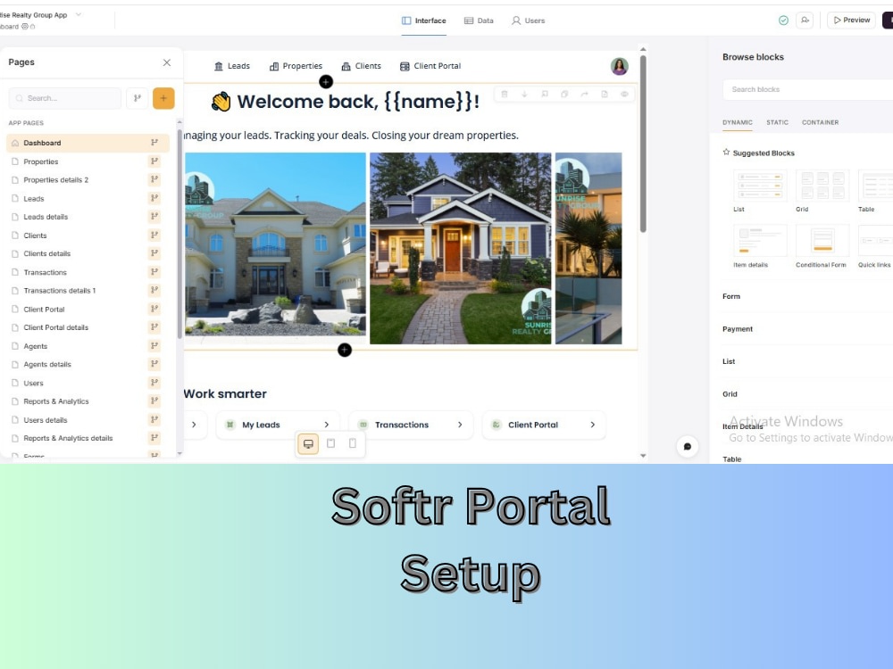The width and height of the screenshot is (893, 669).
Task: Open Transactions quick link card
Action: [x=411, y=425]
